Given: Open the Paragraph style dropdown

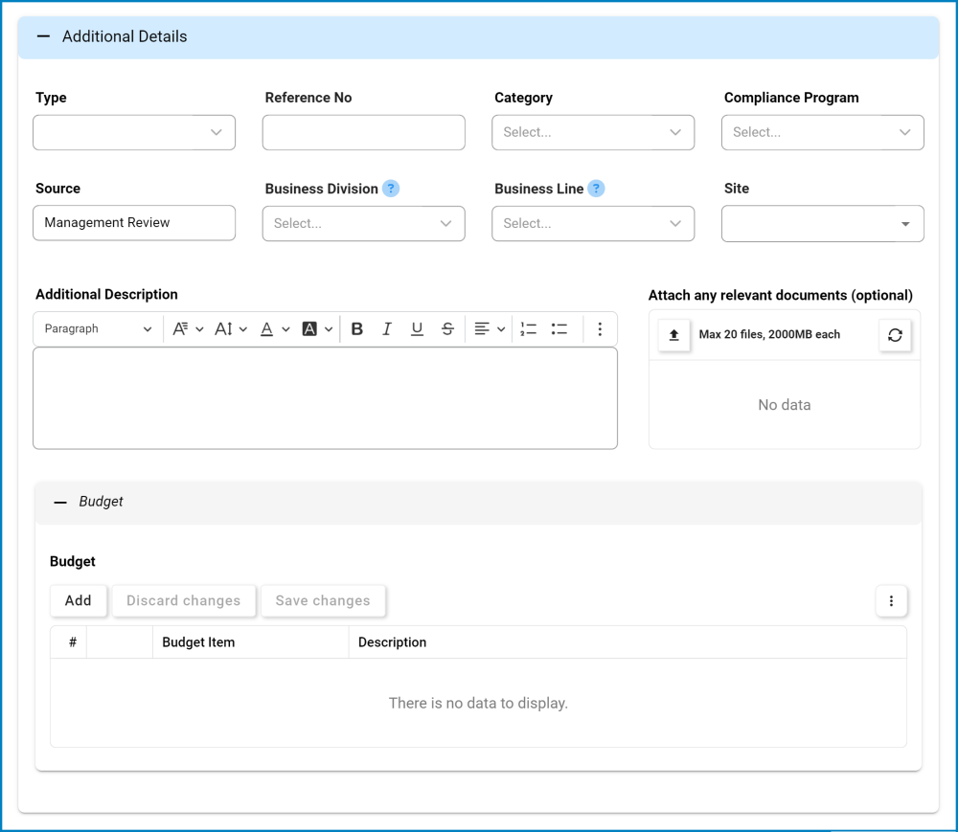Looking at the screenshot, I should pyautogui.click(x=98, y=329).
